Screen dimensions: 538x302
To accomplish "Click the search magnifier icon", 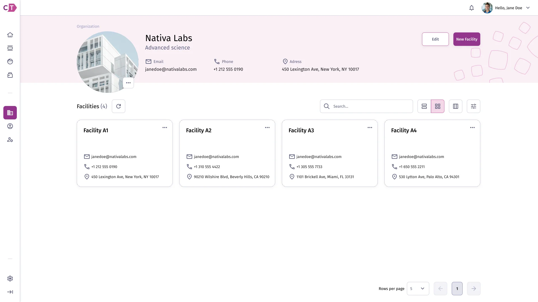I will 327,106.
